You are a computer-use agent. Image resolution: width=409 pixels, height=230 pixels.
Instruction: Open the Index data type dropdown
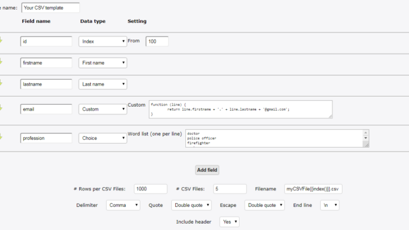[103, 42]
